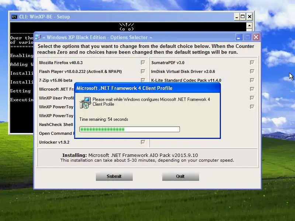Click the command prompt icon in CLI title bar
Viewport: 295px width, 221px height.
(x=14, y=17)
